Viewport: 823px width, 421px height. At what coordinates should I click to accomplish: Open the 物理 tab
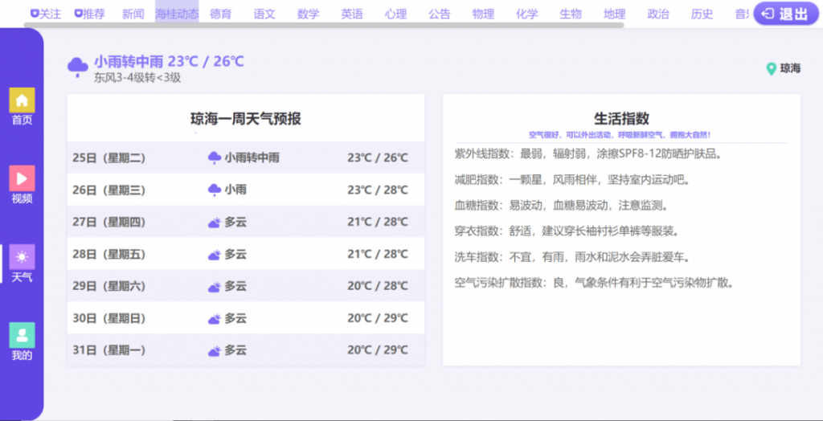click(483, 14)
